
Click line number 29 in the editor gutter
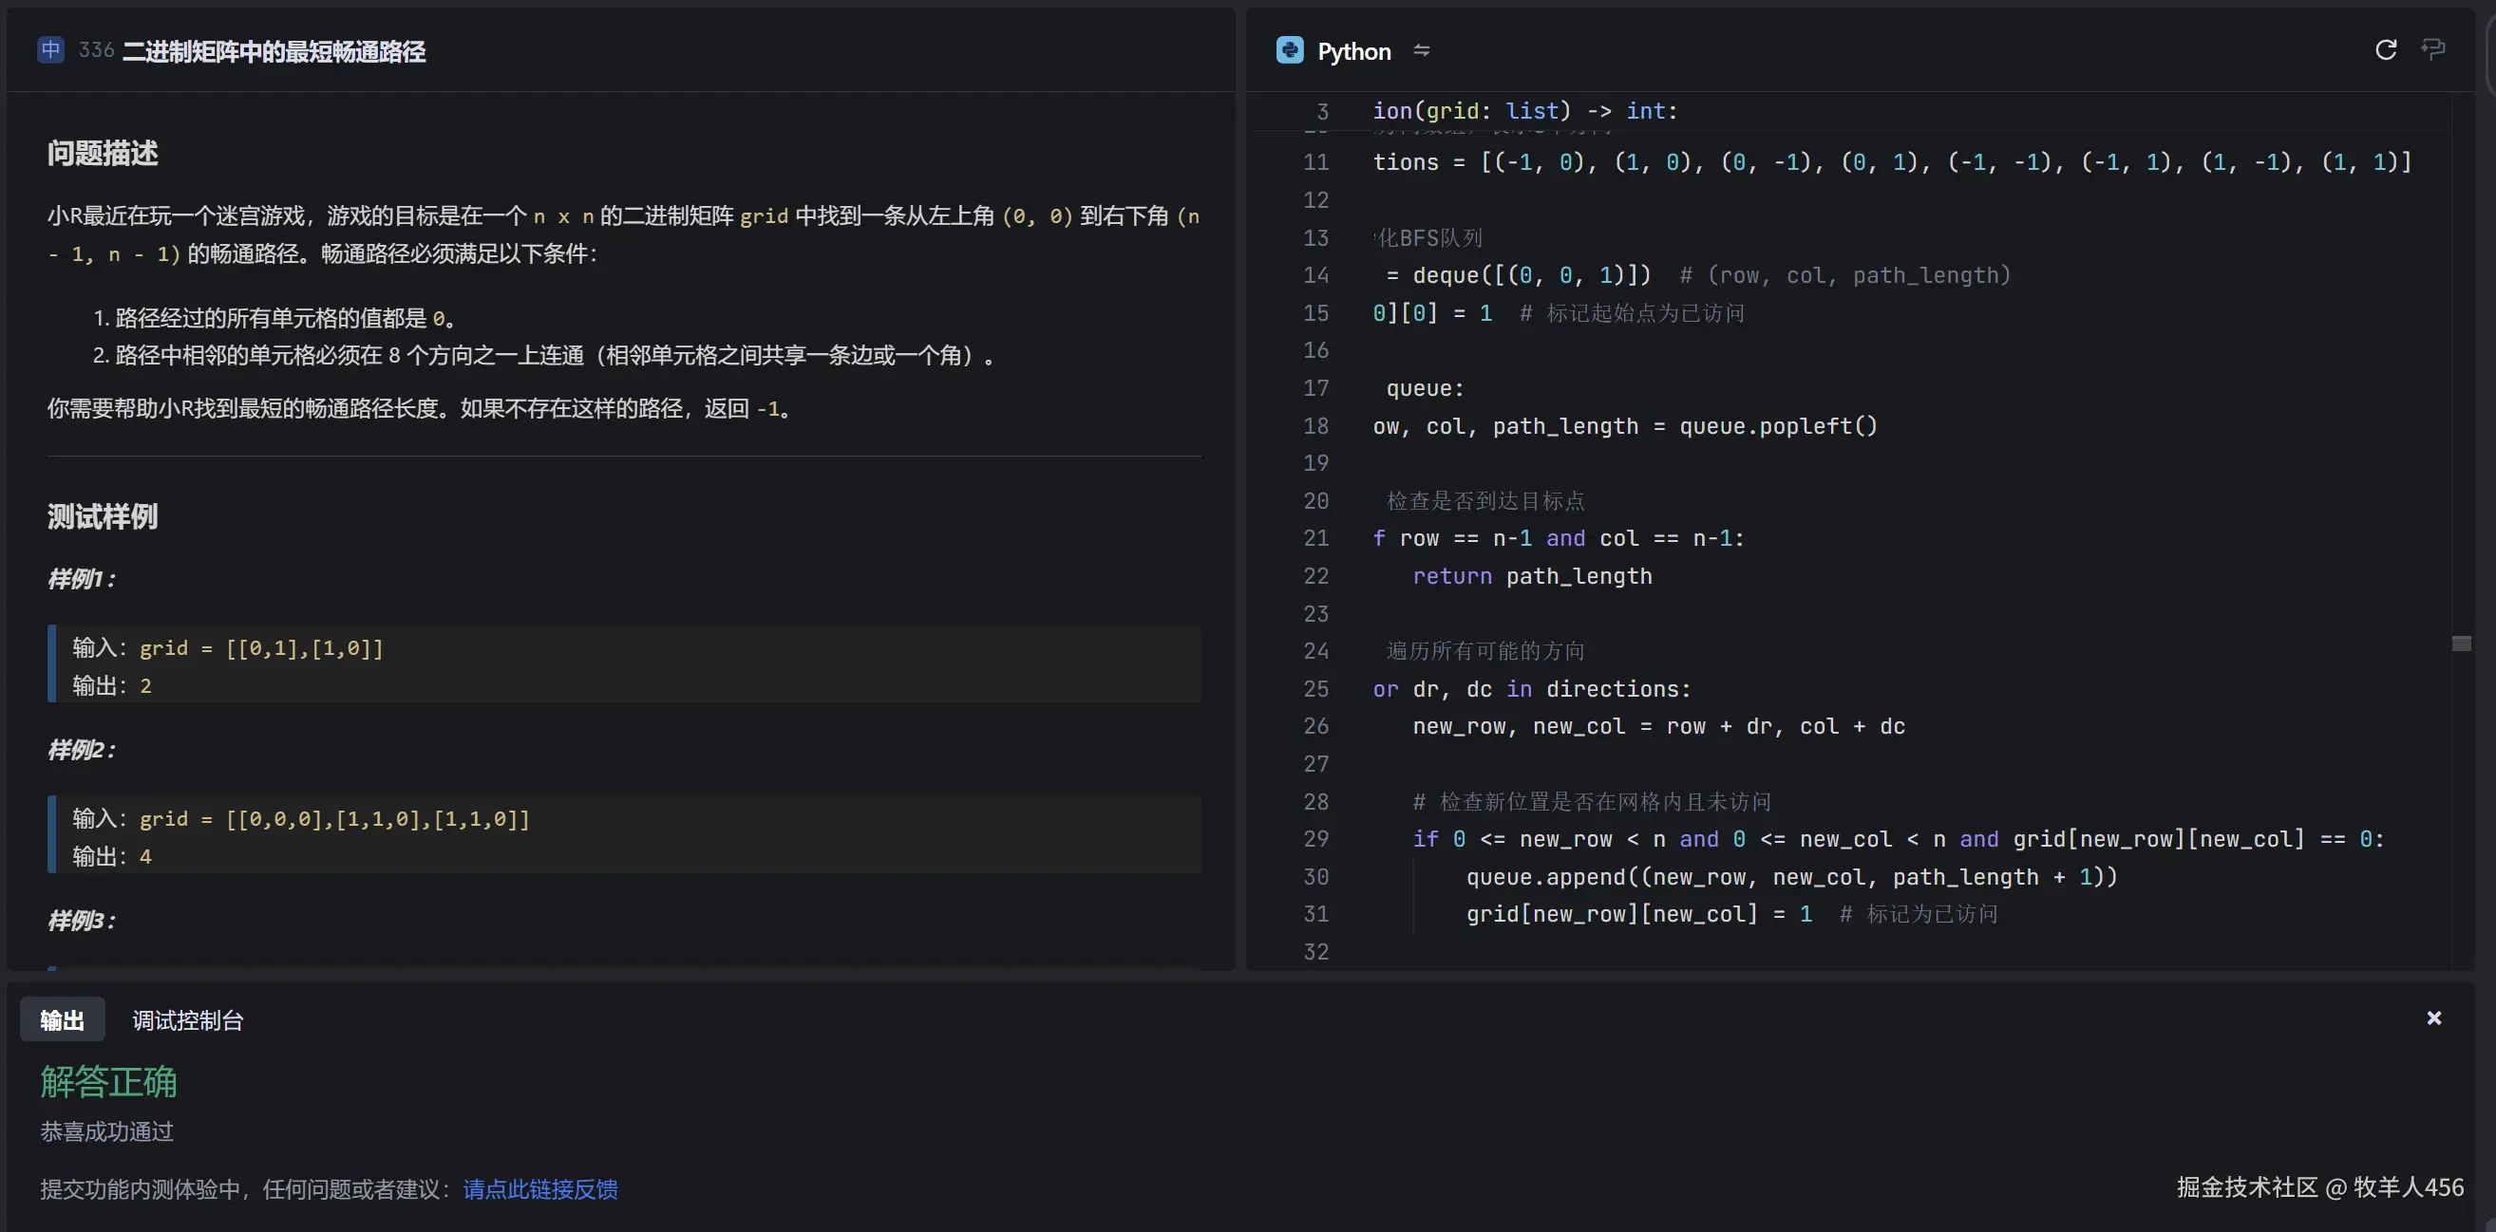click(1315, 839)
